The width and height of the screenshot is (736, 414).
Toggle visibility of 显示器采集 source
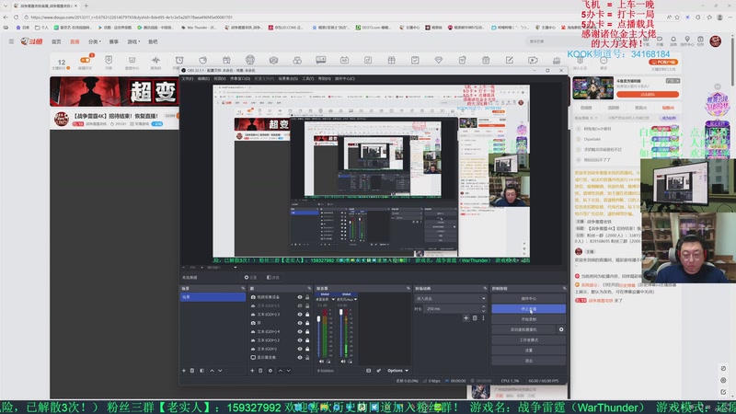pos(300,358)
